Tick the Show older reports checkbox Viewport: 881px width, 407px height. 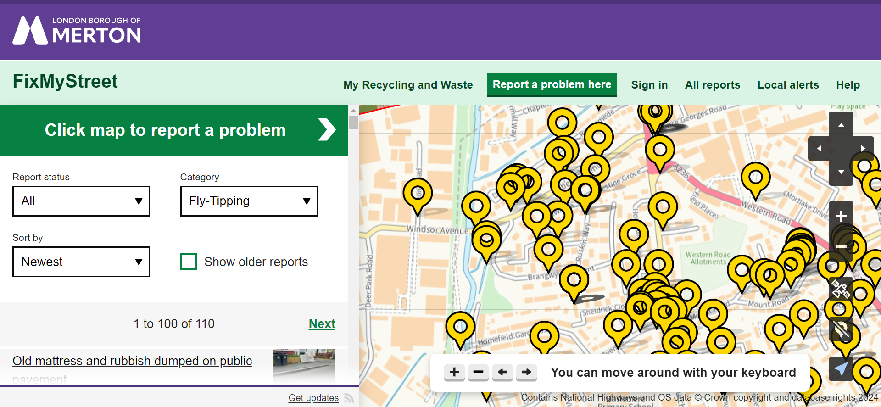[189, 262]
